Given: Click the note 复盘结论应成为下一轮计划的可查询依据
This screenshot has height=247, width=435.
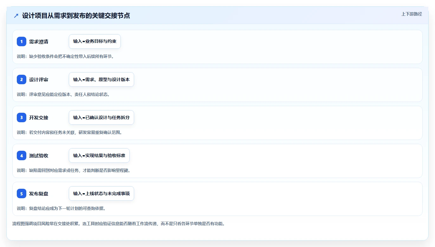Looking at the screenshot, I should tap(67, 208).
